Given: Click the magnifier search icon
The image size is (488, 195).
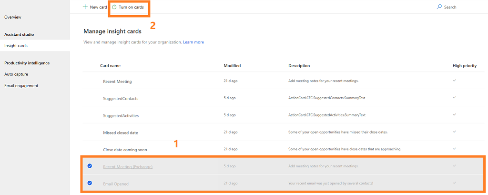Looking at the screenshot, I should [439, 7].
